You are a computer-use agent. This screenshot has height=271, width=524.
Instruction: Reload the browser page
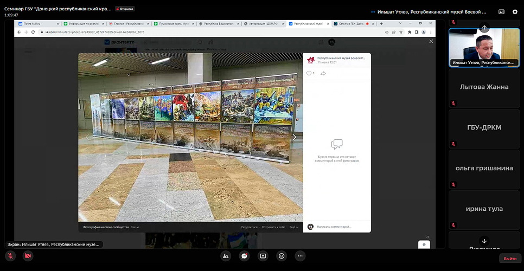click(33, 32)
